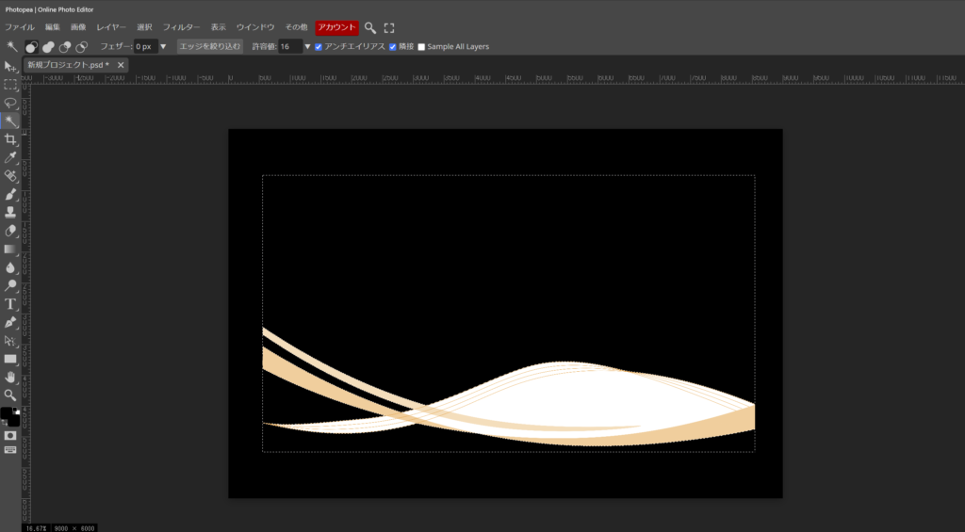Screen dimensions: 965x532
Task: Expand the 許容値 dropdown arrow
Action: pyautogui.click(x=307, y=46)
